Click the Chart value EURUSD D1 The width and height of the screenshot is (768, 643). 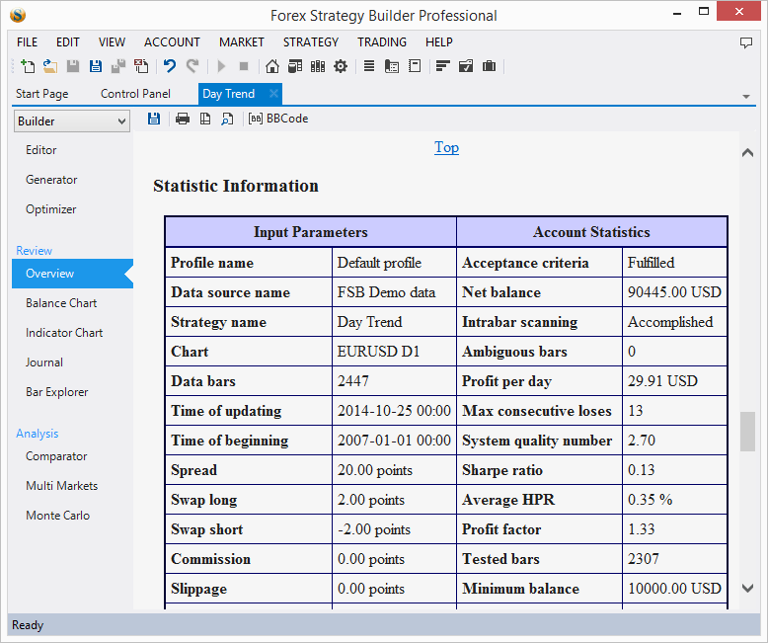tap(379, 352)
